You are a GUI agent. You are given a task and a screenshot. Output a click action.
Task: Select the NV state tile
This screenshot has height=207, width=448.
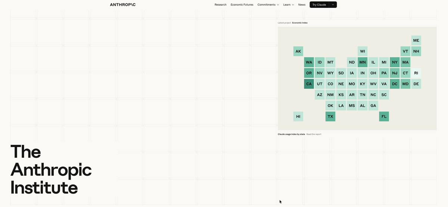(320, 73)
